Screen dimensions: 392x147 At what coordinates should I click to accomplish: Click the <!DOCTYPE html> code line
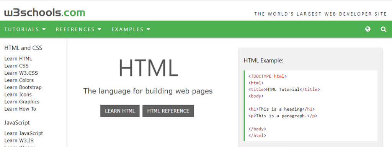268,77
